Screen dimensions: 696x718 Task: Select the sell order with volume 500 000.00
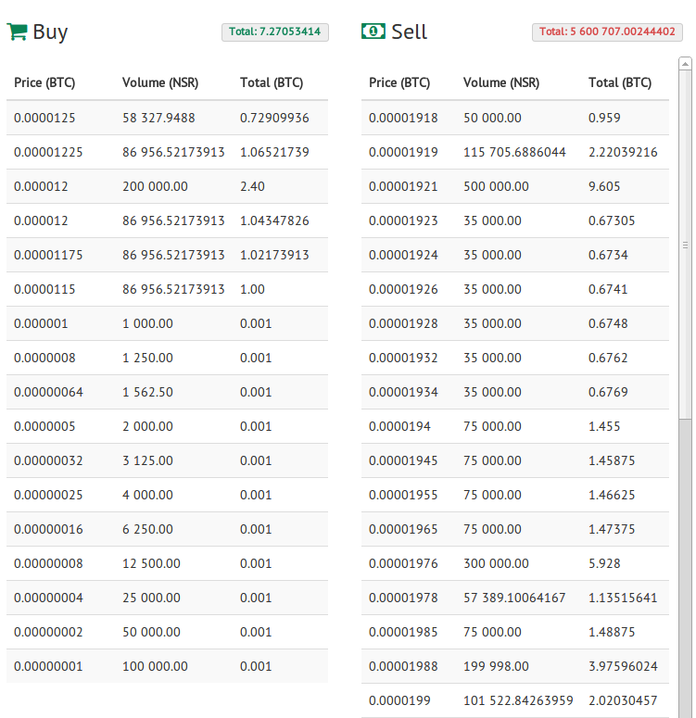tap(515, 186)
